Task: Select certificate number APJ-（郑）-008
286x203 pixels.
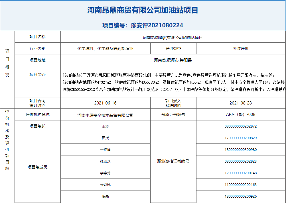Action: coord(241,114)
